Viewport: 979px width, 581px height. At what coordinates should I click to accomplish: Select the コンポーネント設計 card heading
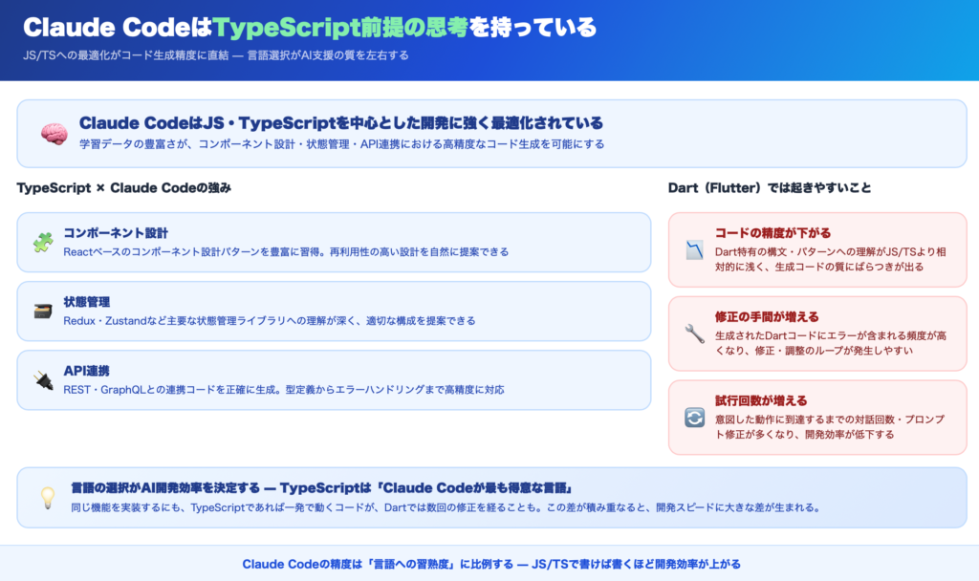116,232
